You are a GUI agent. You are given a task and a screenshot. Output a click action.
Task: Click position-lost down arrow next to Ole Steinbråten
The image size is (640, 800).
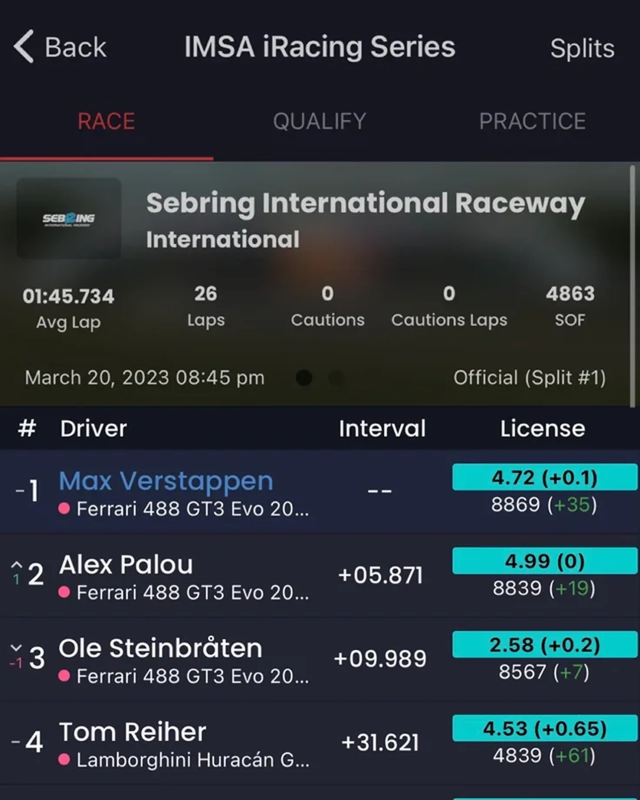(x=16, y=648)
